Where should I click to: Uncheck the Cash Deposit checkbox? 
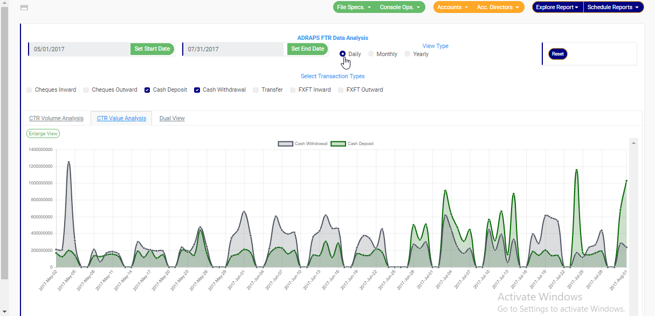(x=147, y=90)
